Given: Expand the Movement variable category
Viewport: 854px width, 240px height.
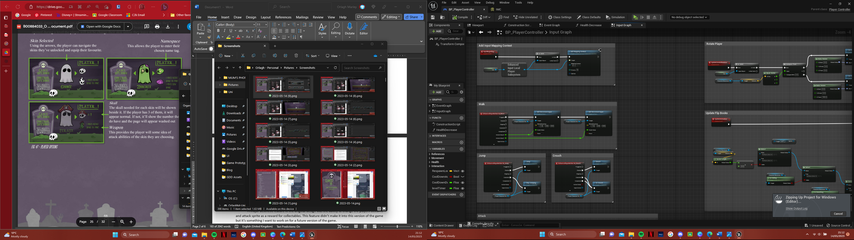Looking at the screenshot, I should [430, 158].
